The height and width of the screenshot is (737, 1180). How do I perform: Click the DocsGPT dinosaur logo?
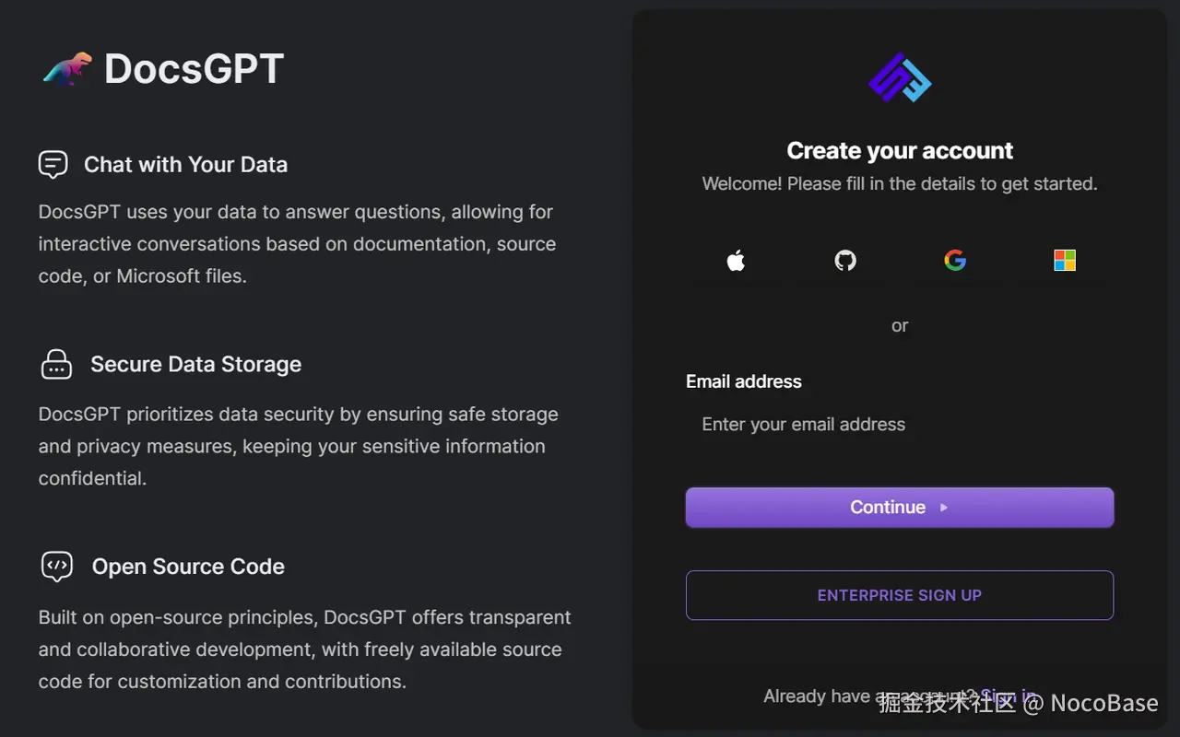[67, 69]
